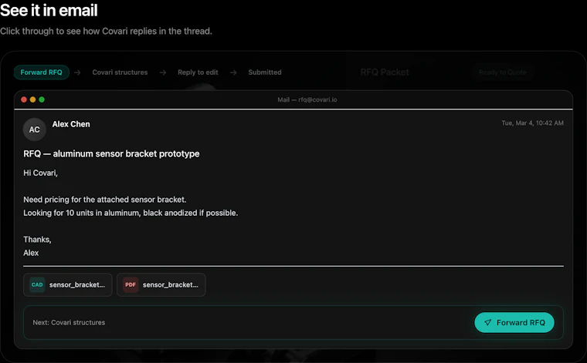This screenshot has width=587, height=363.
Task: Go to the Reply to edit step
Action: coord(198,72)
